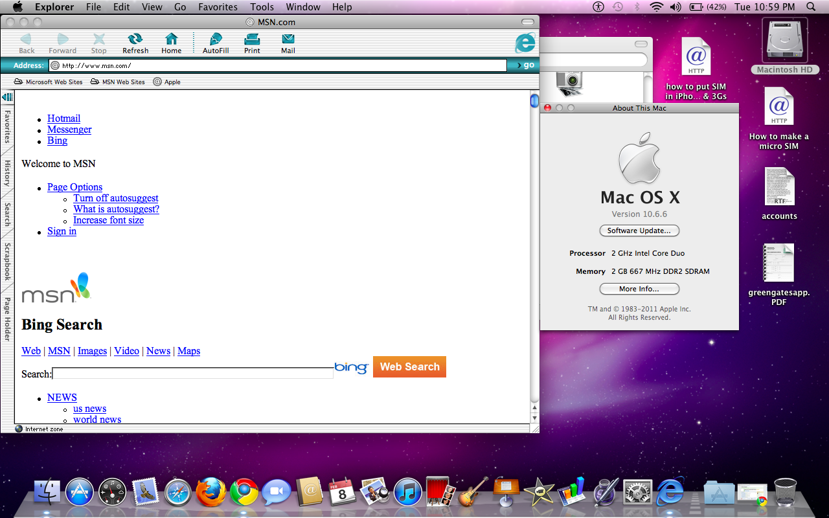Click the Stop loading toolbar icon
This screenshot has height=518, width=829.
98,43
